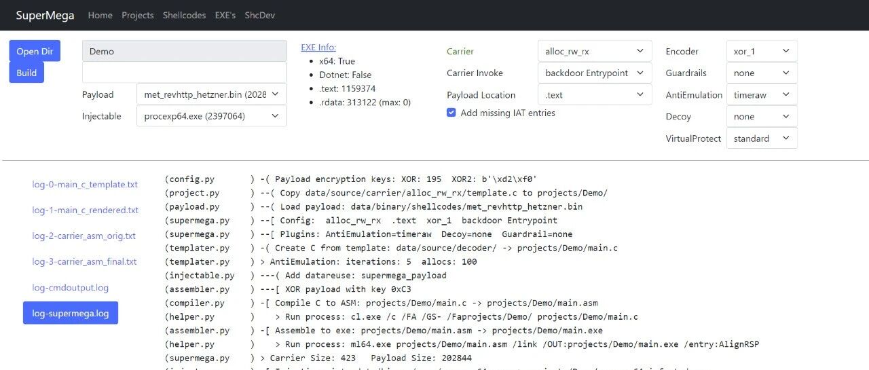The image size is (869, 370).
Task: Open the VirtualProtect standard dropdown
Action: click(x=762, y=138)
